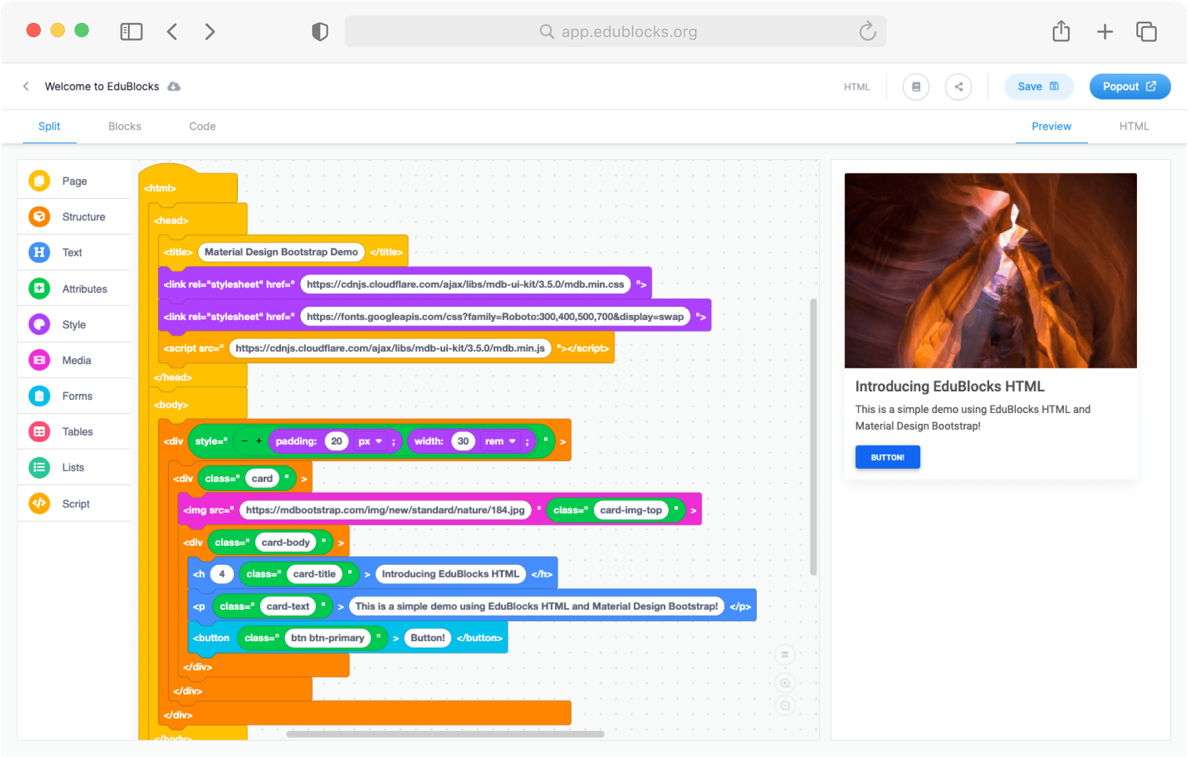This screenshot has width=1188, height=757.
Task: Open a new Safari tab
Action: coord(1105,31)
